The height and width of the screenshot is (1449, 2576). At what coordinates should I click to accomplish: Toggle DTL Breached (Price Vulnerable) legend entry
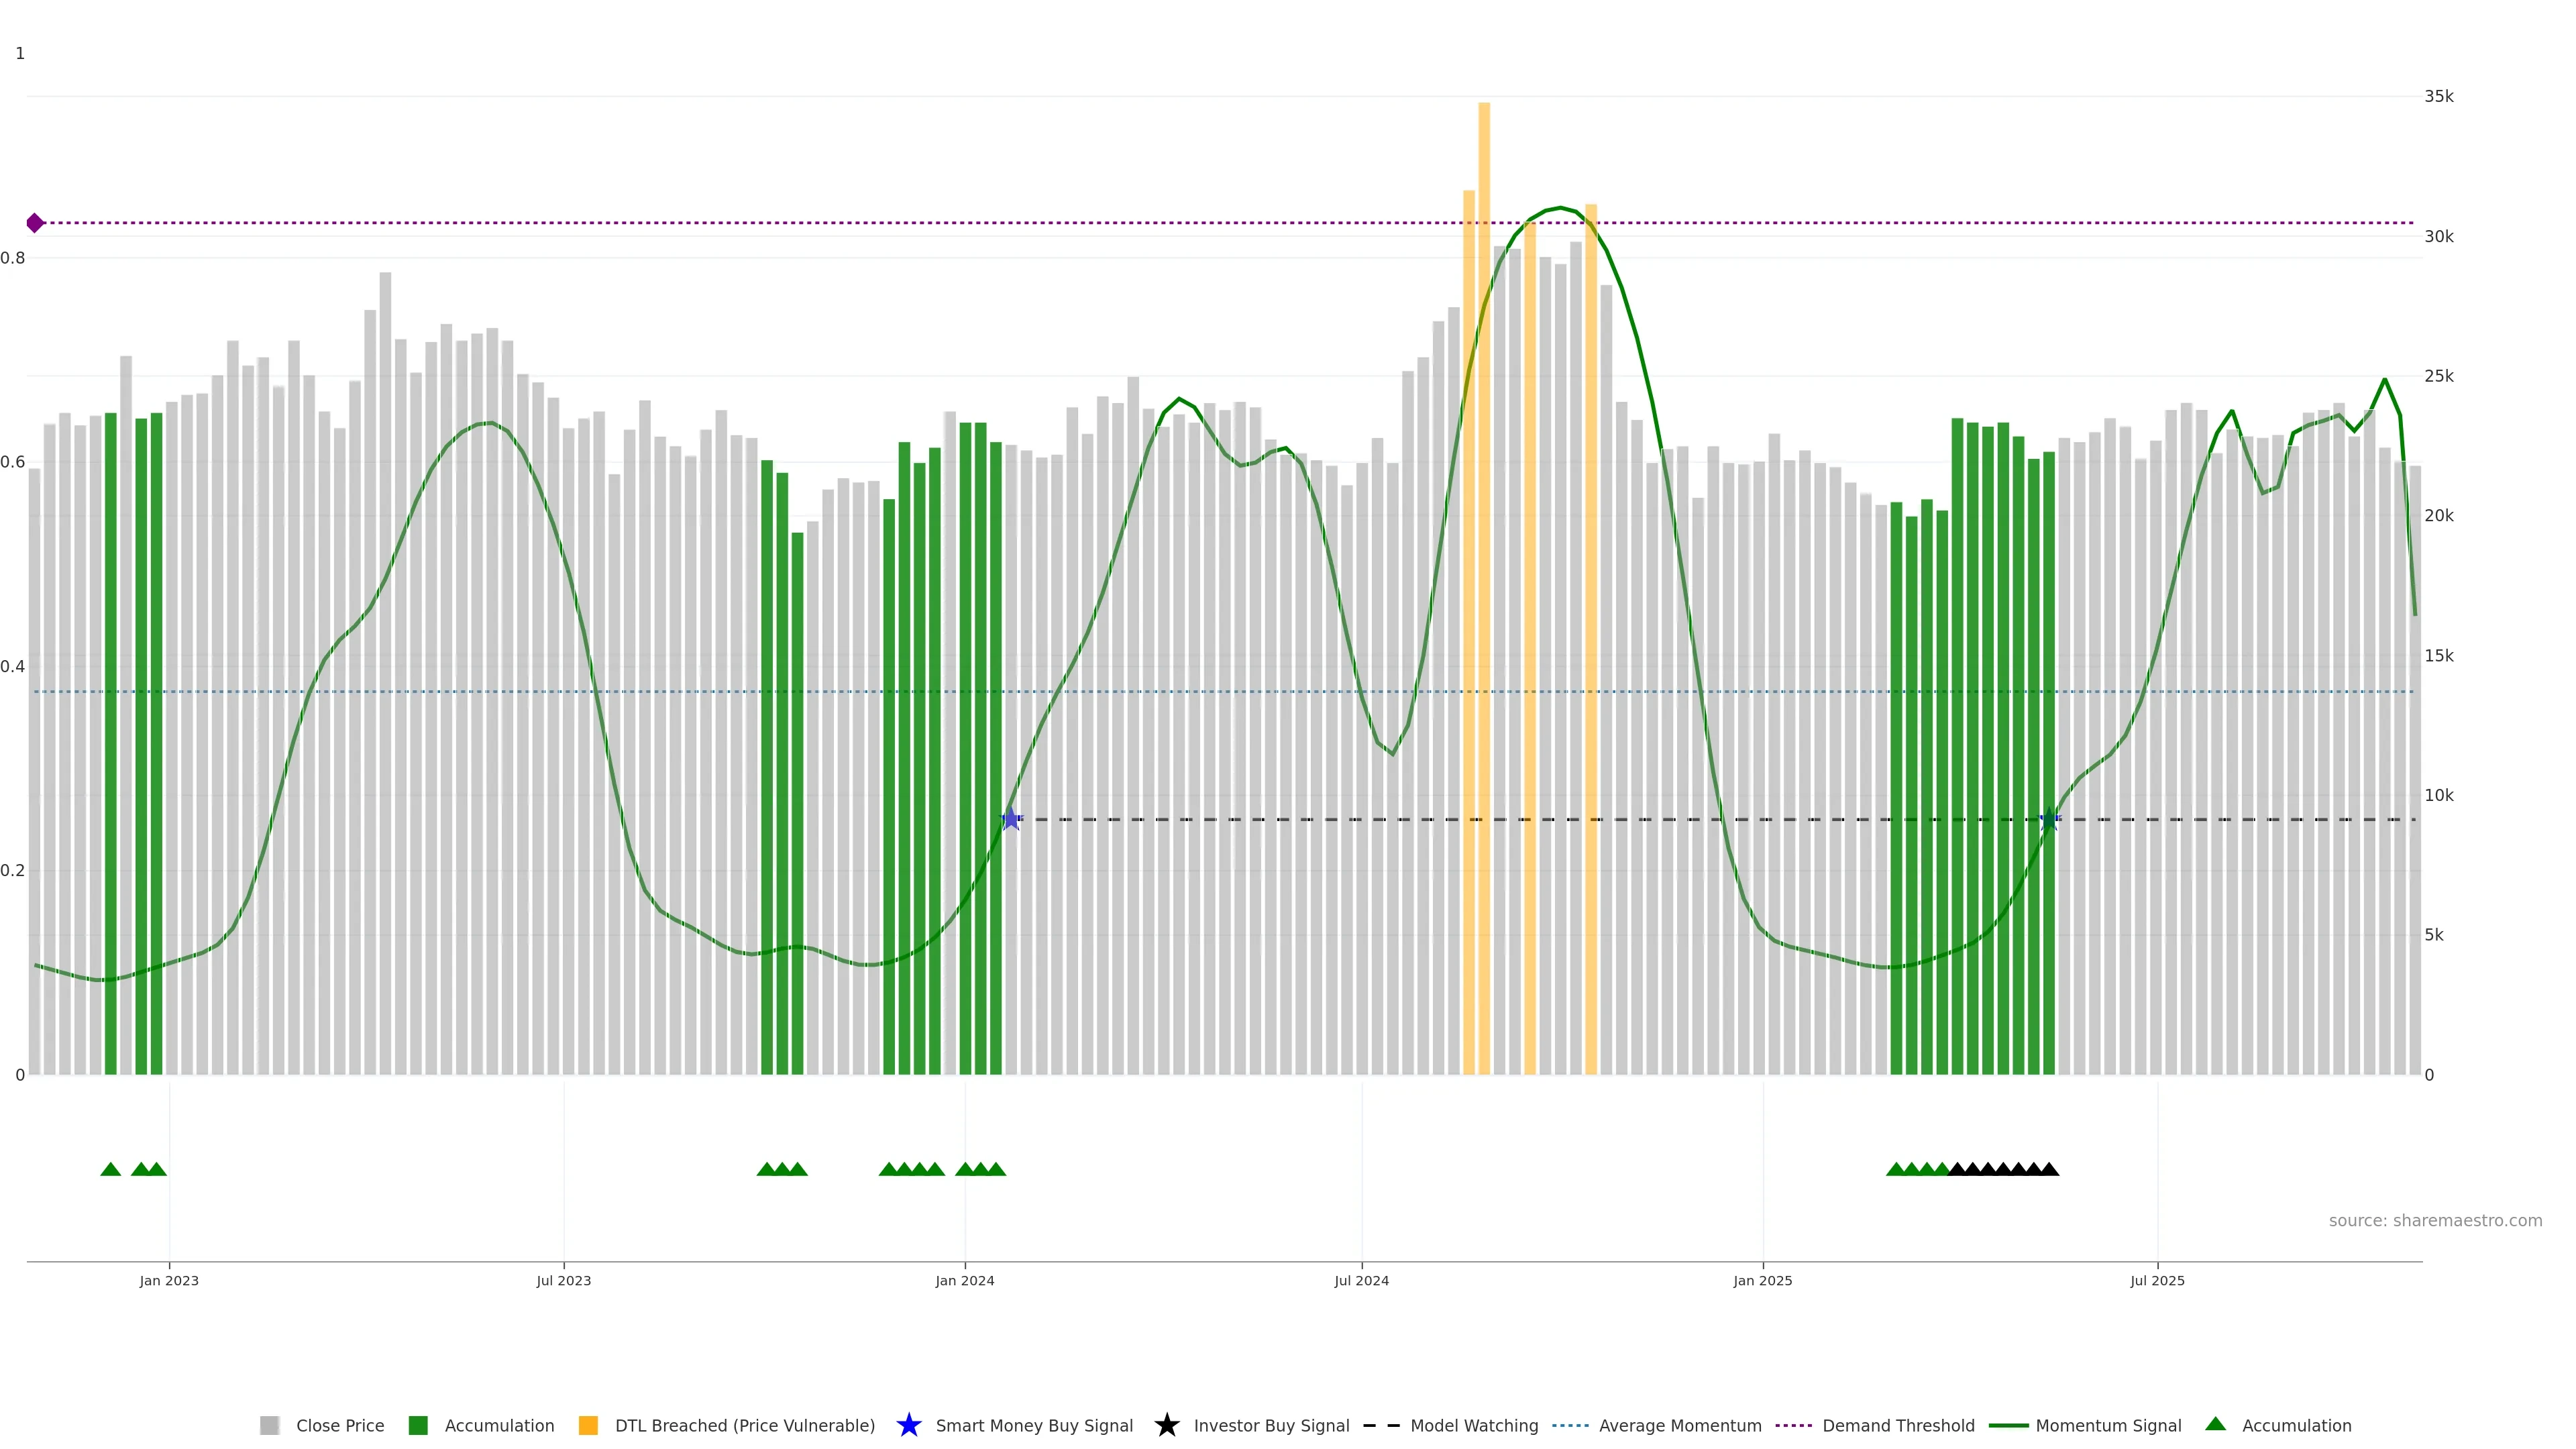(x=744, y=1426)
